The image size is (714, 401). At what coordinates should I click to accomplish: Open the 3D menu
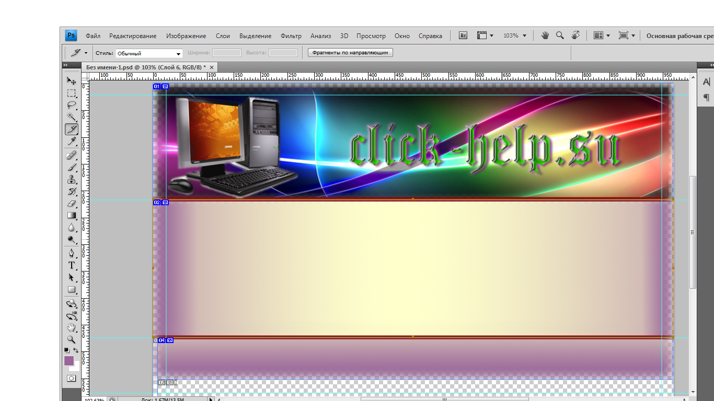click(344, 36)
